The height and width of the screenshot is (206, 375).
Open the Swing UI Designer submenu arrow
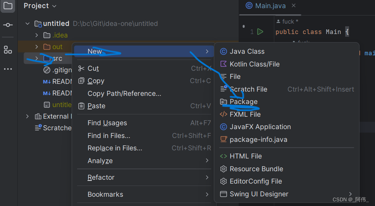350,194
